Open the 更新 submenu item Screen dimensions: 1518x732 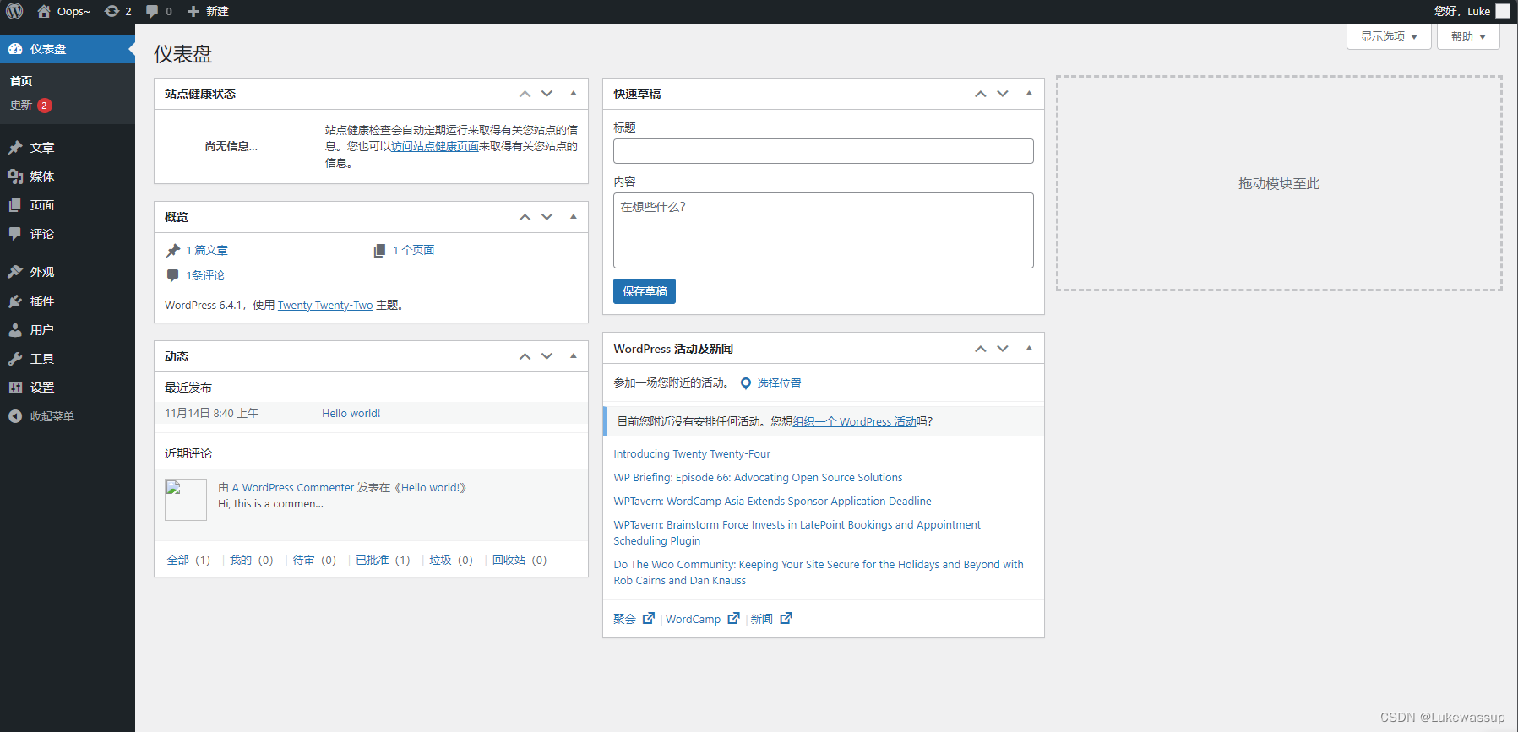click(21, 105)
